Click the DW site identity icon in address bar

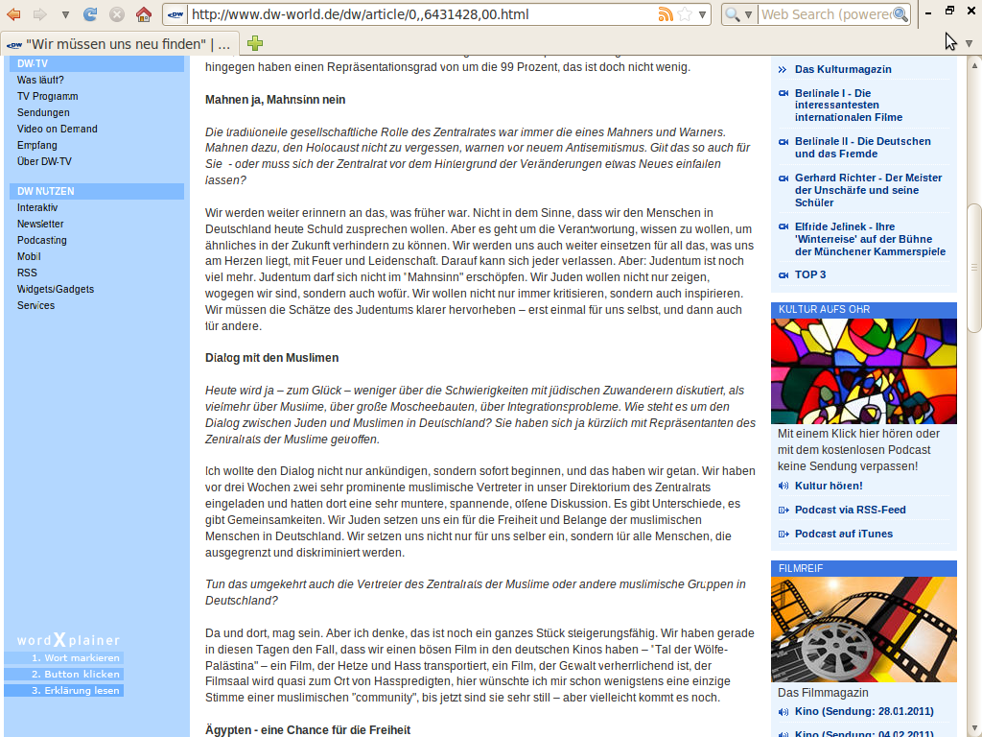176,14
